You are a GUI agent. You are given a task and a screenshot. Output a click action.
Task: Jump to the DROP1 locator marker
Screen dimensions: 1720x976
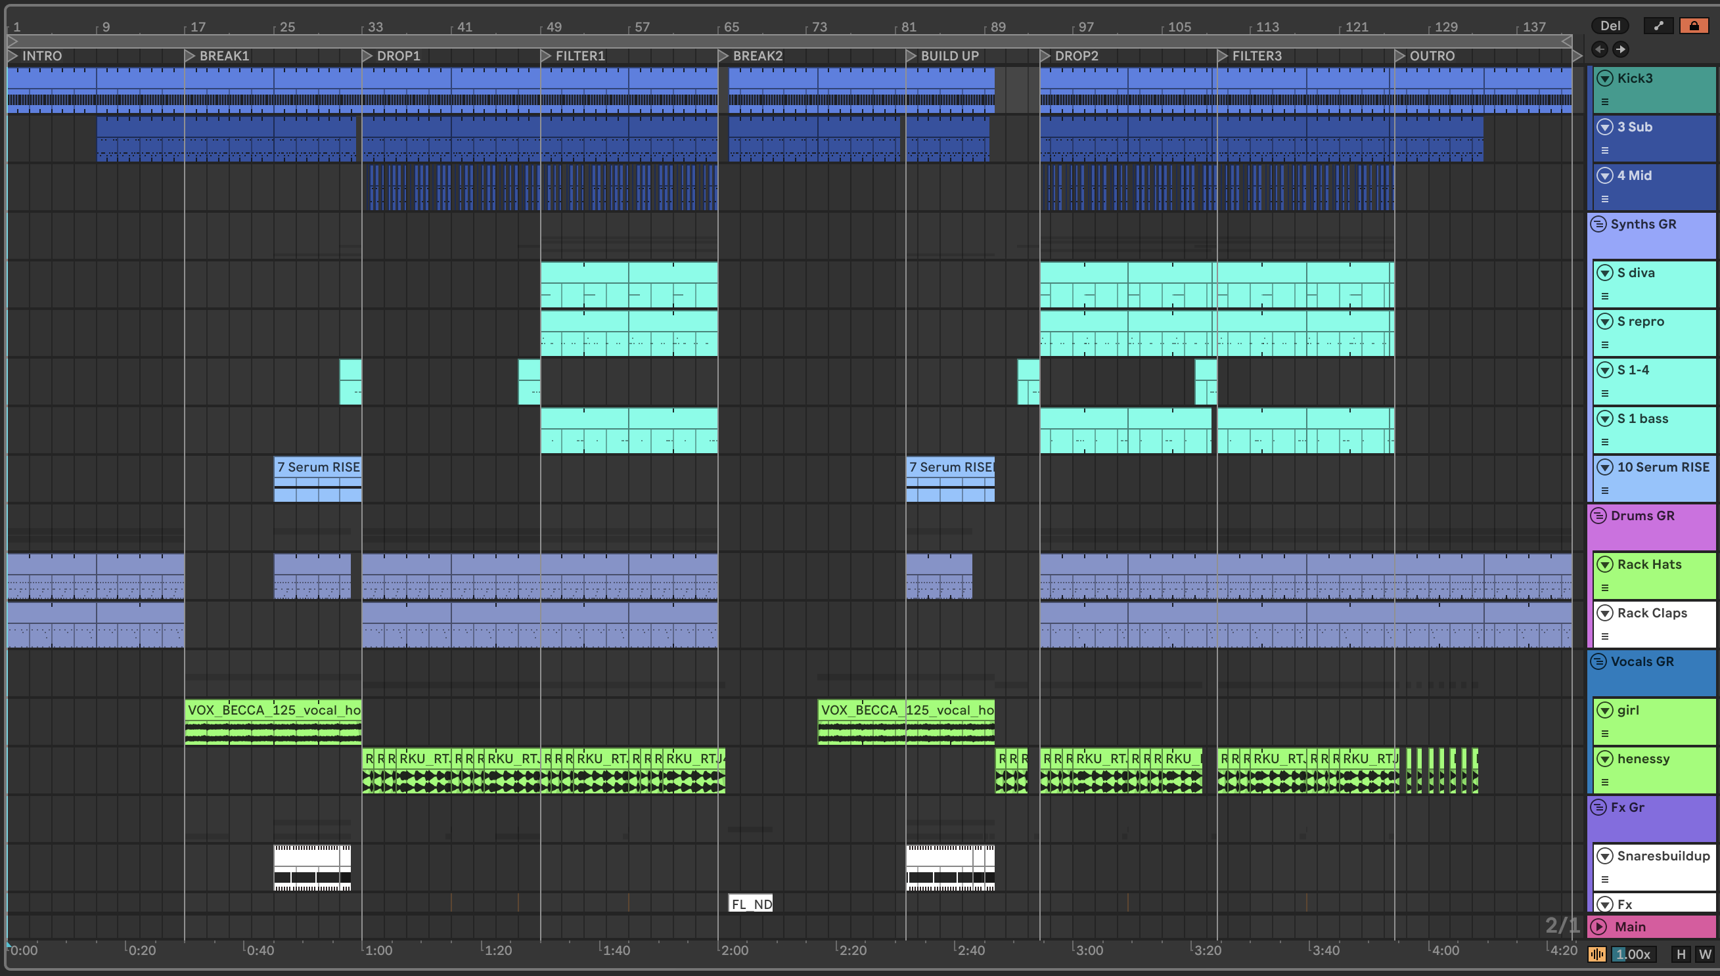click(x=367, y=56)
